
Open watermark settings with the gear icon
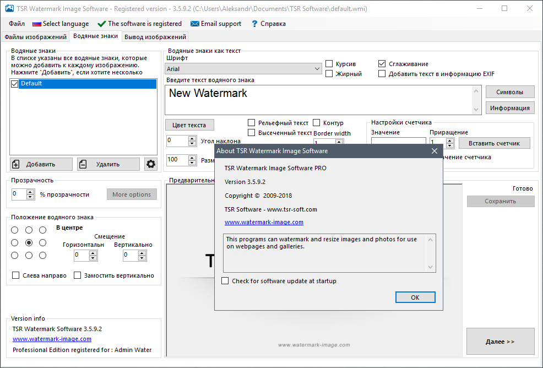(151, 164)
